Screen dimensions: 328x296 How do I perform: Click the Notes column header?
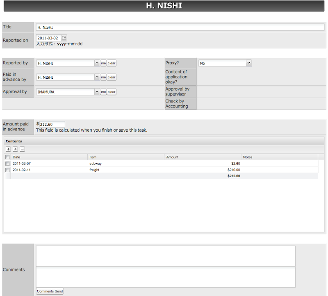(x=280, y=157)
